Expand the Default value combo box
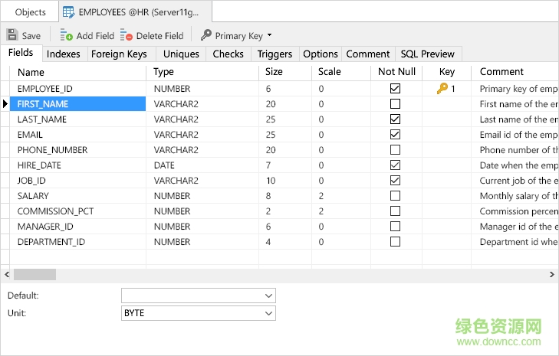This screenshot has width=559, height=356. (x=268, y=296)
